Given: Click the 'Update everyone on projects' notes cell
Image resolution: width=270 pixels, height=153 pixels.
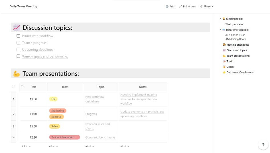Looking at the screenshot, I should [142, 114].
